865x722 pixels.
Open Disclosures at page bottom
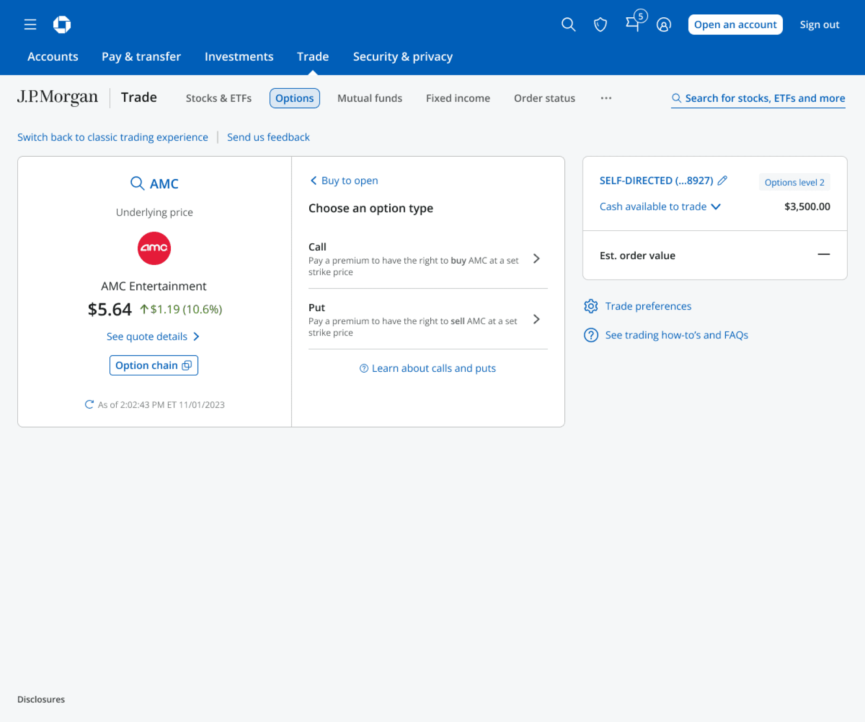[x=41, y=699]
